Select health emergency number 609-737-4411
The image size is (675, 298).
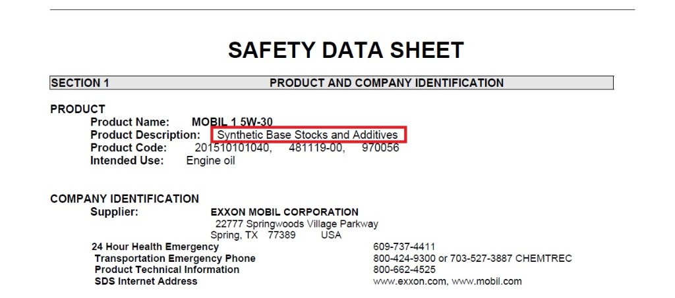click(404, 247)
